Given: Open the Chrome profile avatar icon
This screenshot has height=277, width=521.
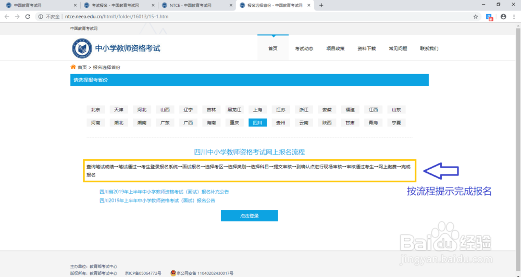Looking at the screenshot, I should [503, 17].
